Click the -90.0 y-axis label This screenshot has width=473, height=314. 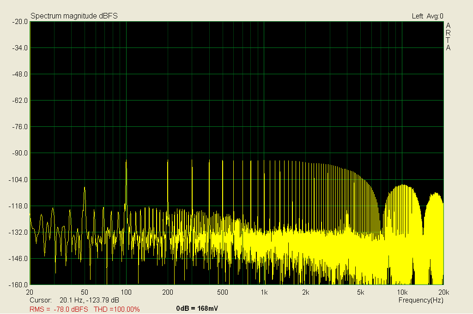pyautogui.click(x=20, y=153)
